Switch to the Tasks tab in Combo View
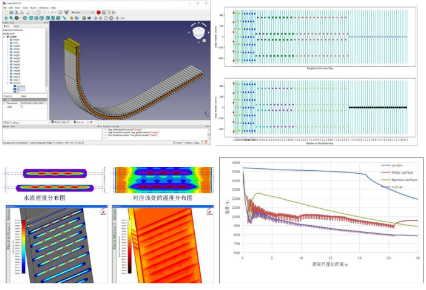Viewport: 426px width, 290px height. pos(17,26)
